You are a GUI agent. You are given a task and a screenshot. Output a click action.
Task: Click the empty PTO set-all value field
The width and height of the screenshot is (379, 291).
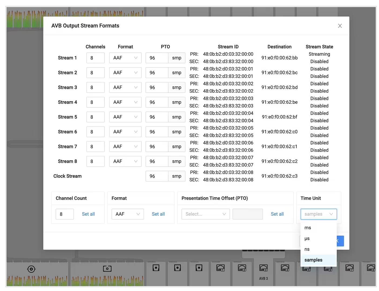point(248,214)
